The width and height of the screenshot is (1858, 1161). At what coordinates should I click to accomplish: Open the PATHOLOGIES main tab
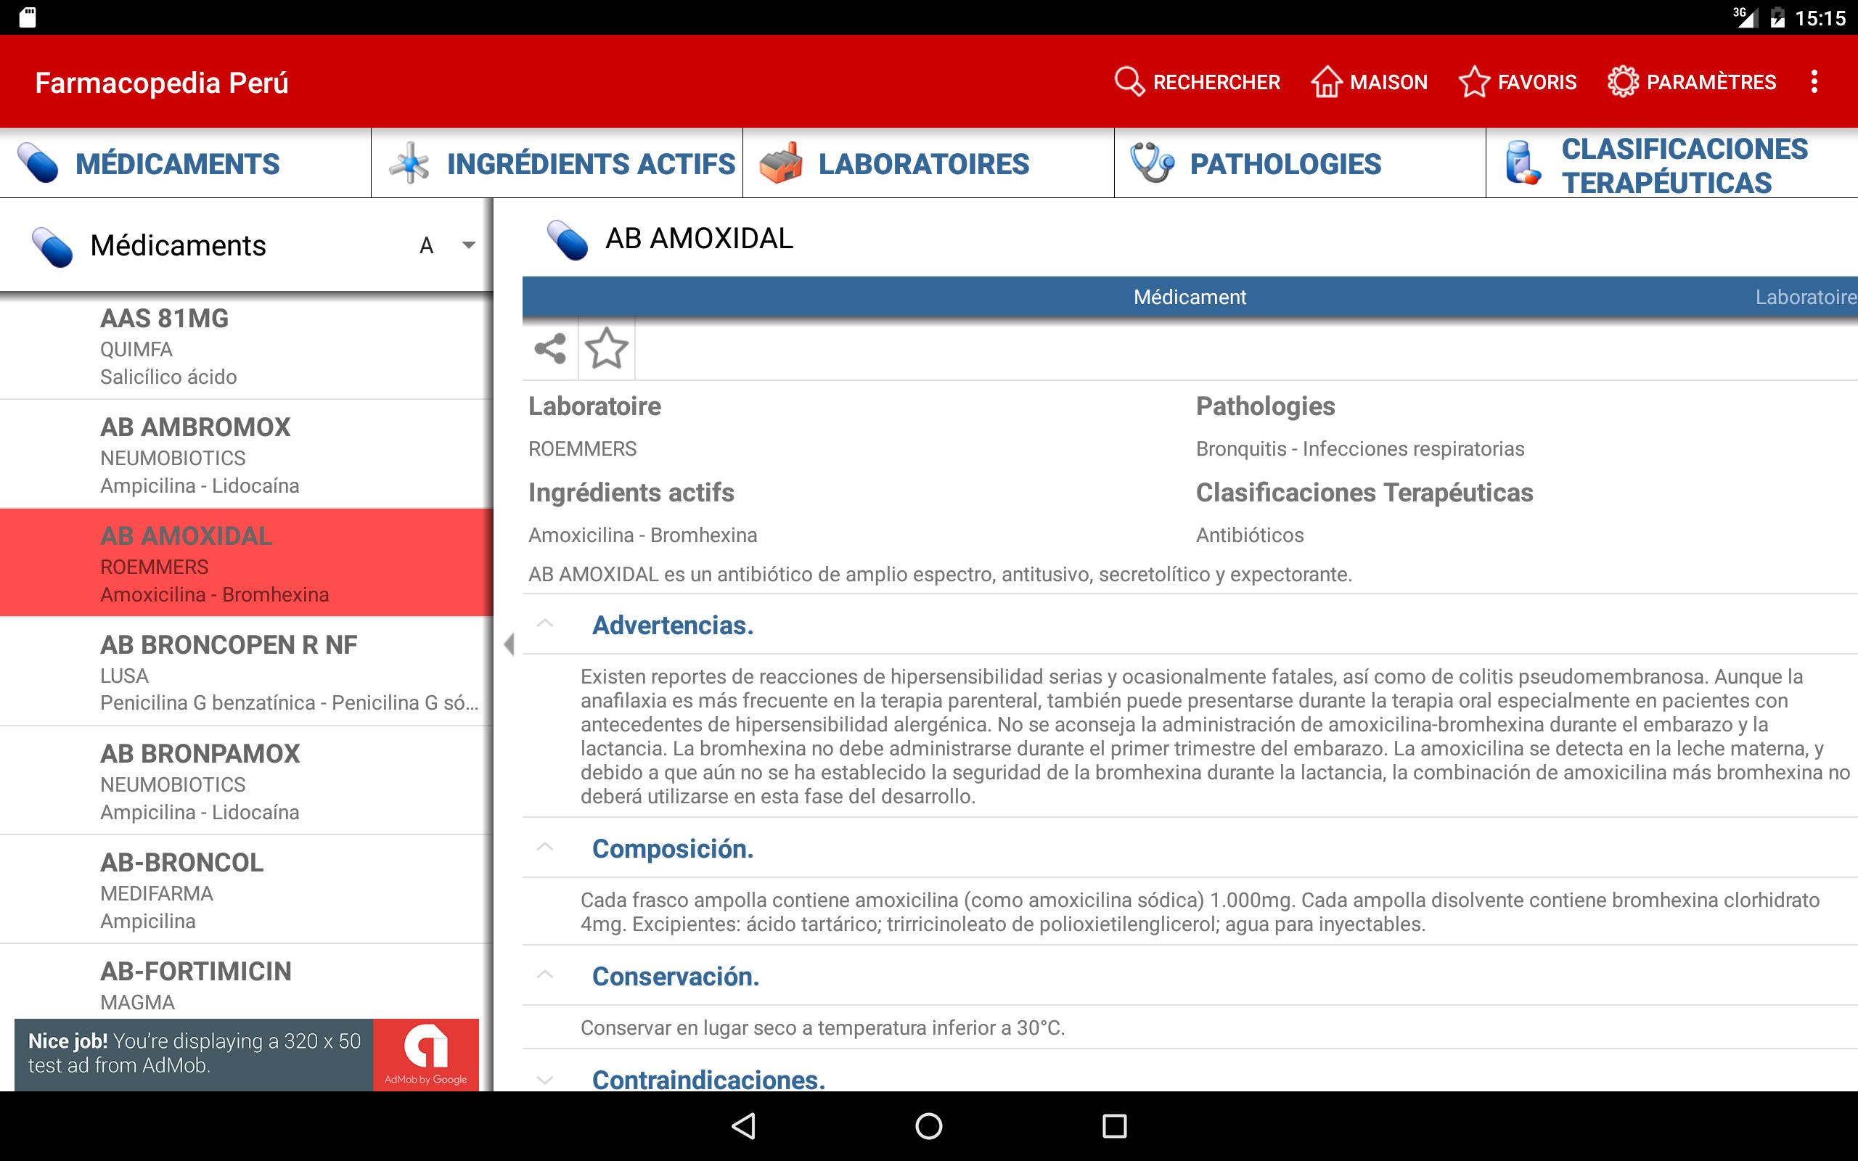(1300, 163)
